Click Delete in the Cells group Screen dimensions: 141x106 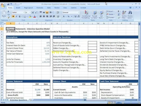(110, 14)
